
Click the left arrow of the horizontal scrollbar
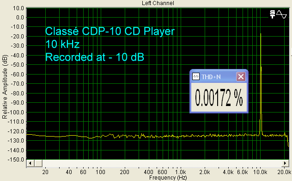(30, 163)
